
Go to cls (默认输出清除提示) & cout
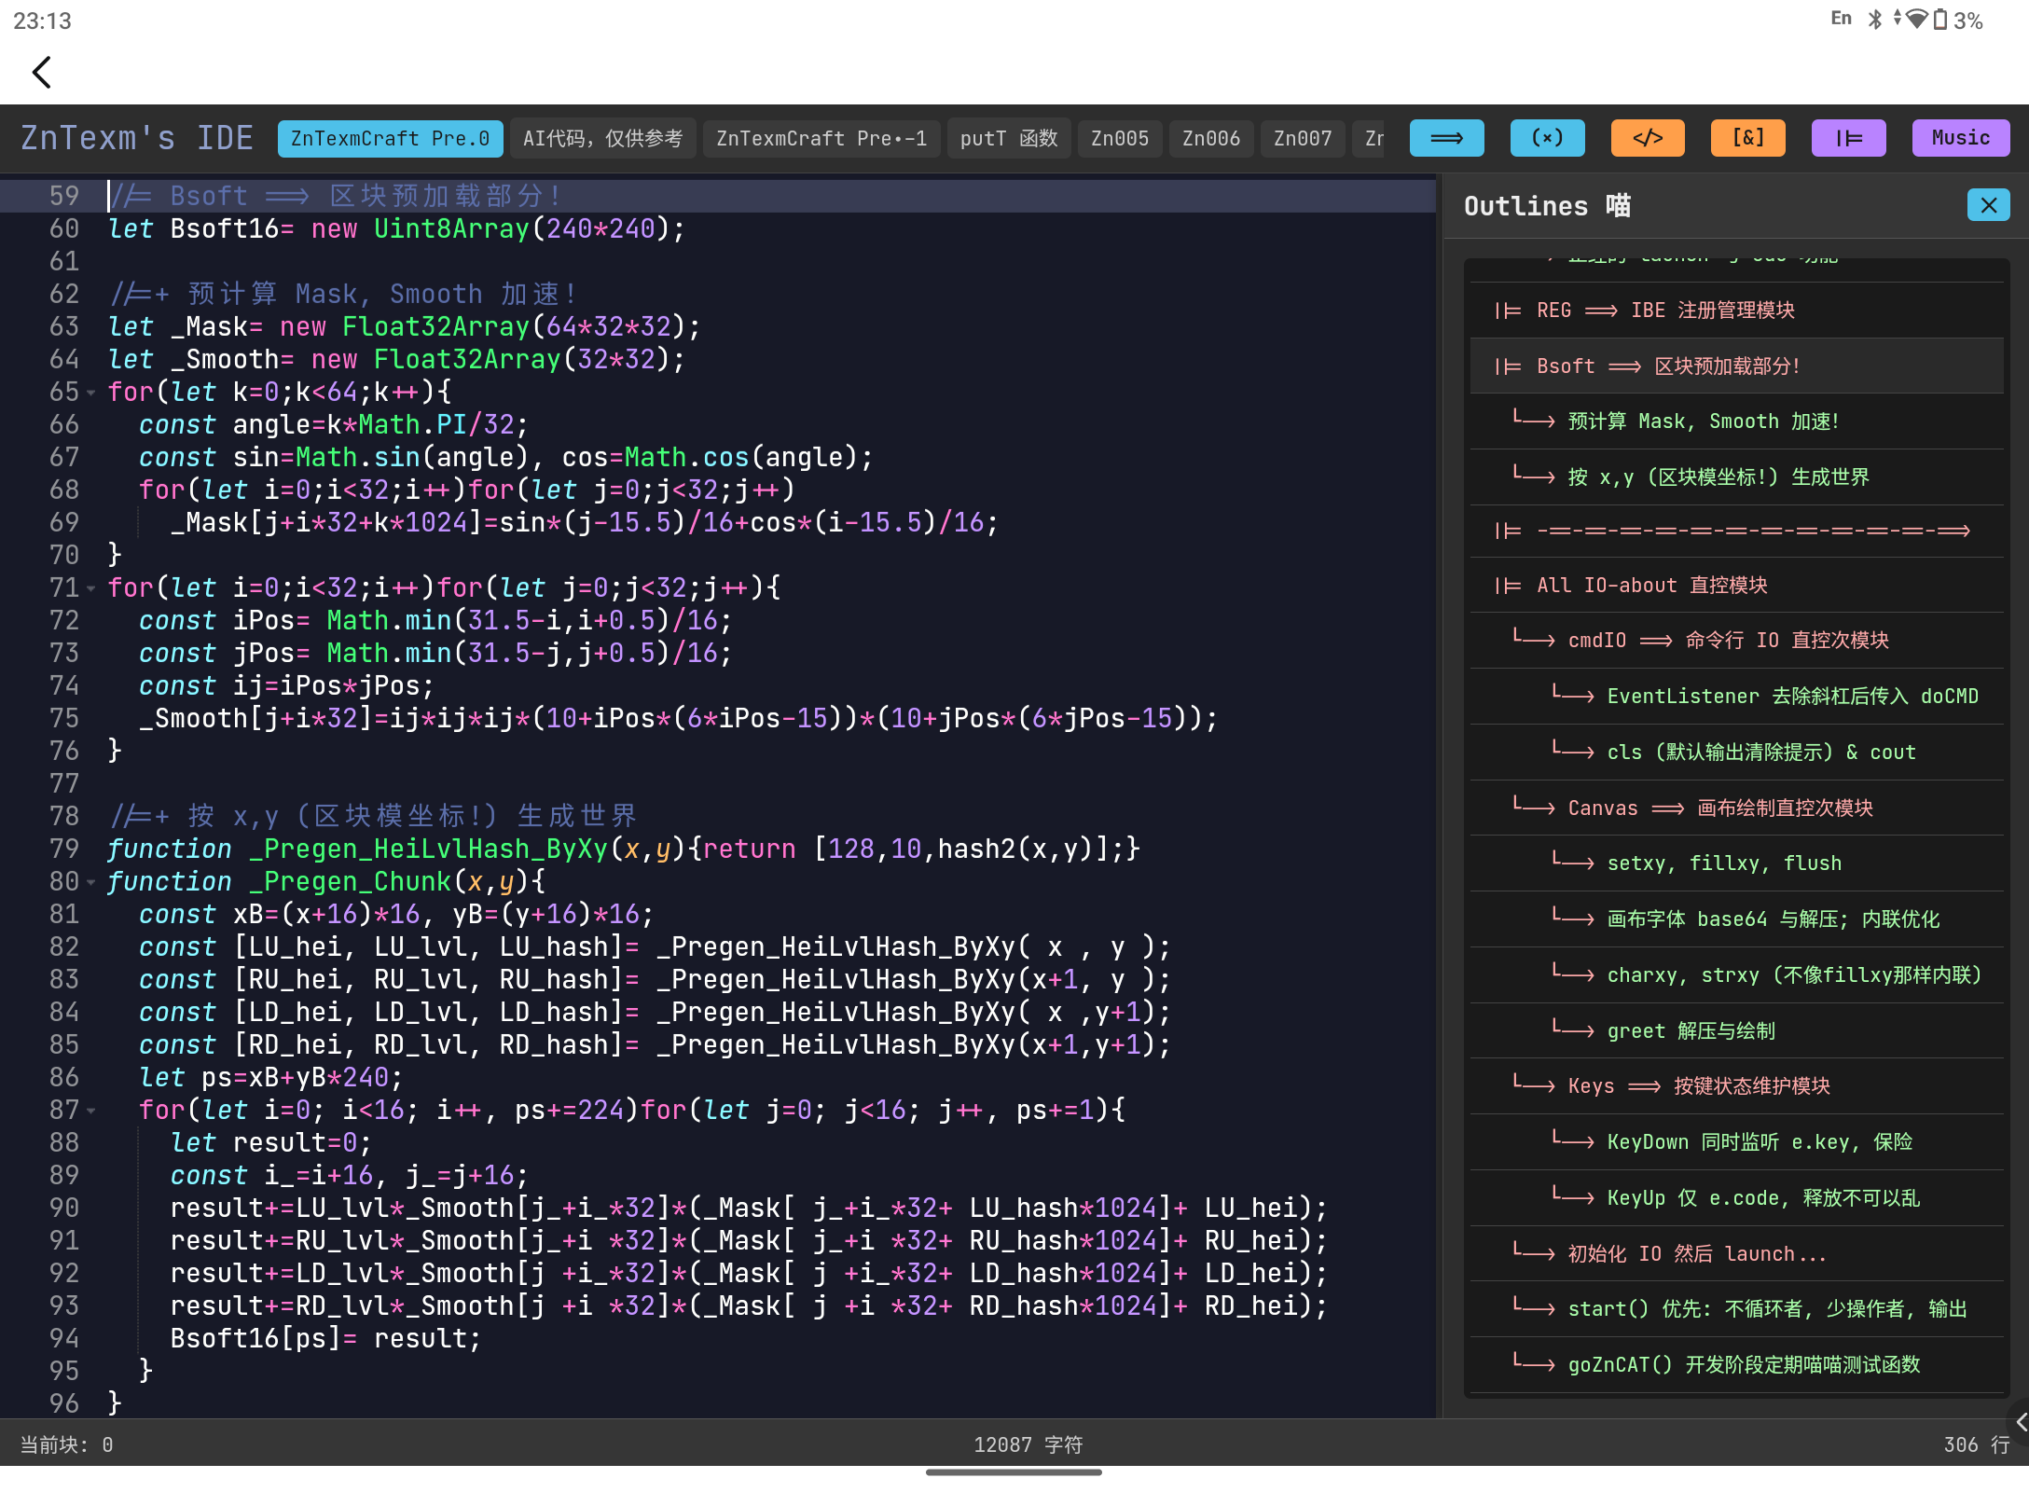[x=1736, y=753]
